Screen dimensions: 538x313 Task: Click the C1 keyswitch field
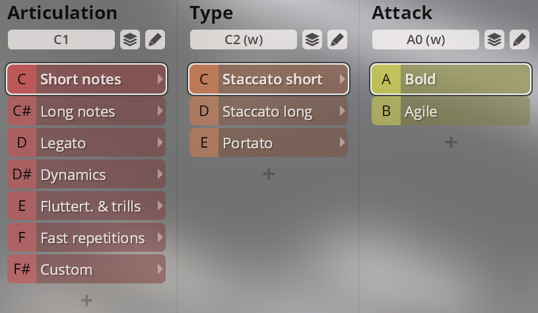point(61,40)
